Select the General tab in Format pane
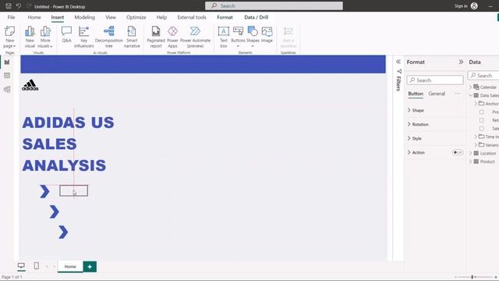 (x=437, y=94)
